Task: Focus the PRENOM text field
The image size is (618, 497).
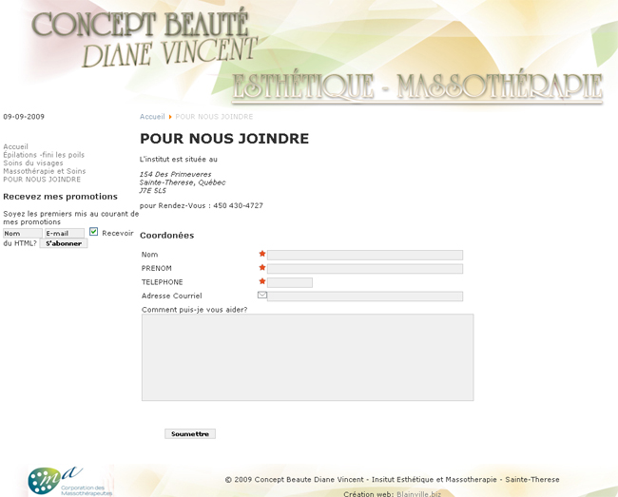Action: pos(365,269)
